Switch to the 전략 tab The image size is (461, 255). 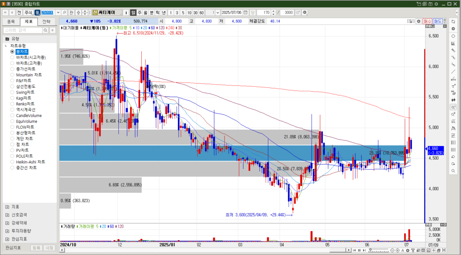46,22
